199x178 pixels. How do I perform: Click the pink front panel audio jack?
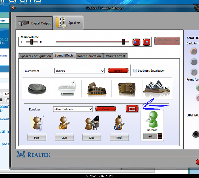tap(198, 98)
